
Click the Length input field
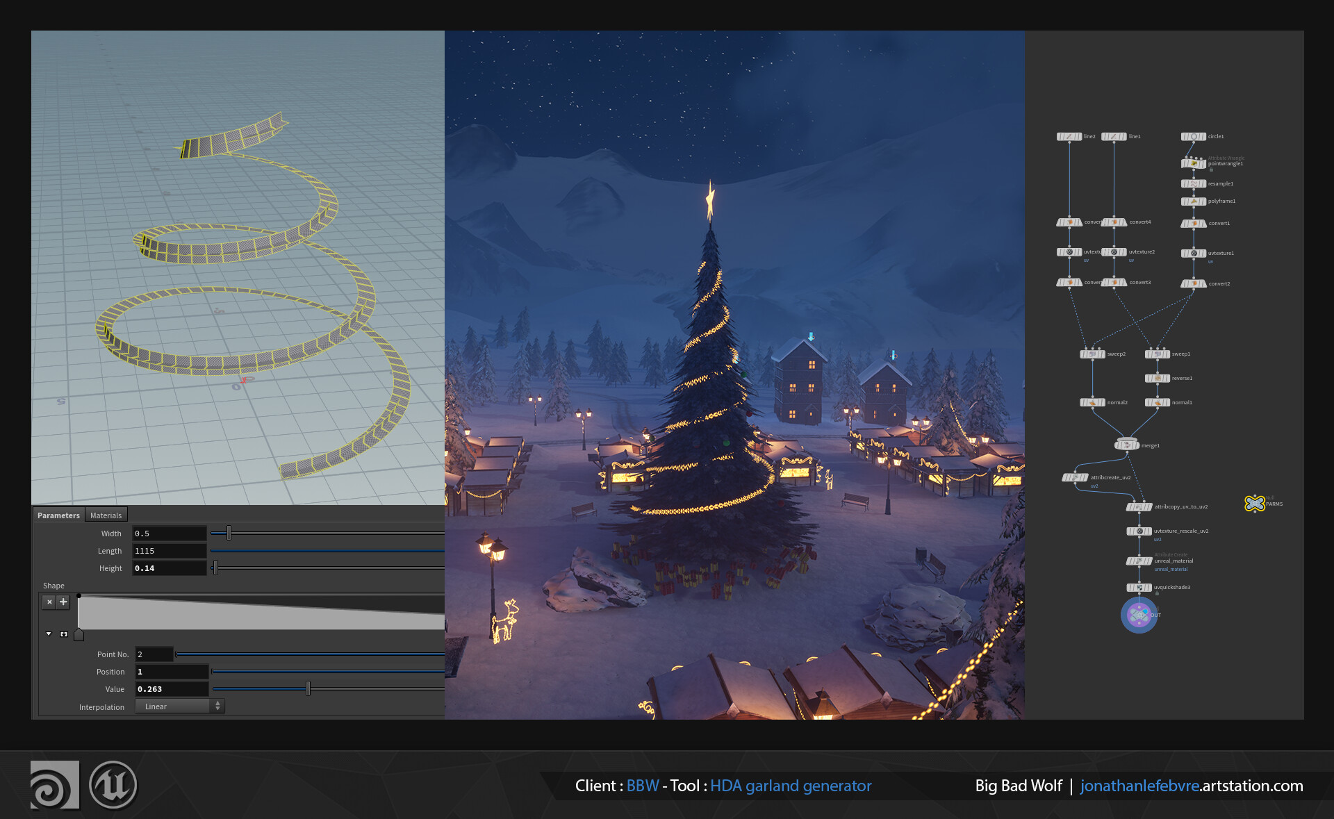coord(169,551)
